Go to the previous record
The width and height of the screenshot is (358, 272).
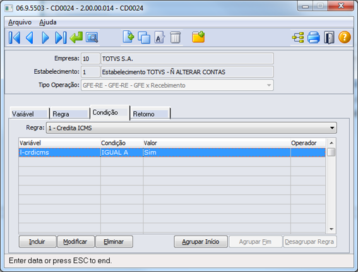tap(30, 37)
